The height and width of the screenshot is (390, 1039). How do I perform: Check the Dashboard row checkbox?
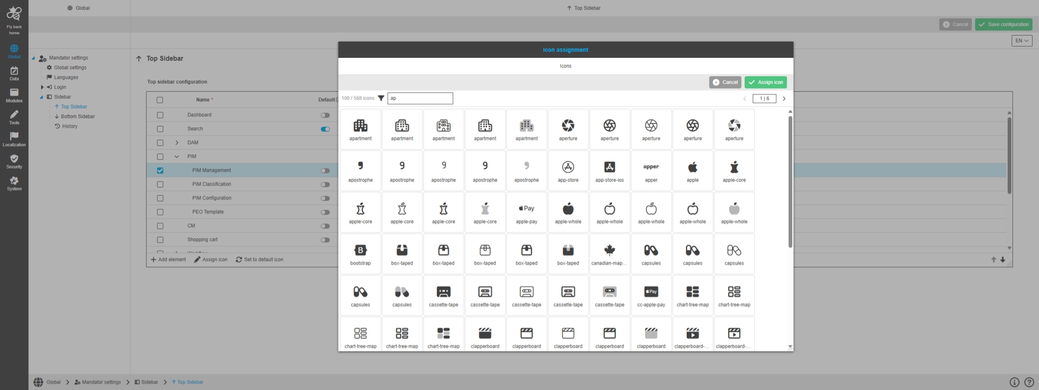point(160,115)
